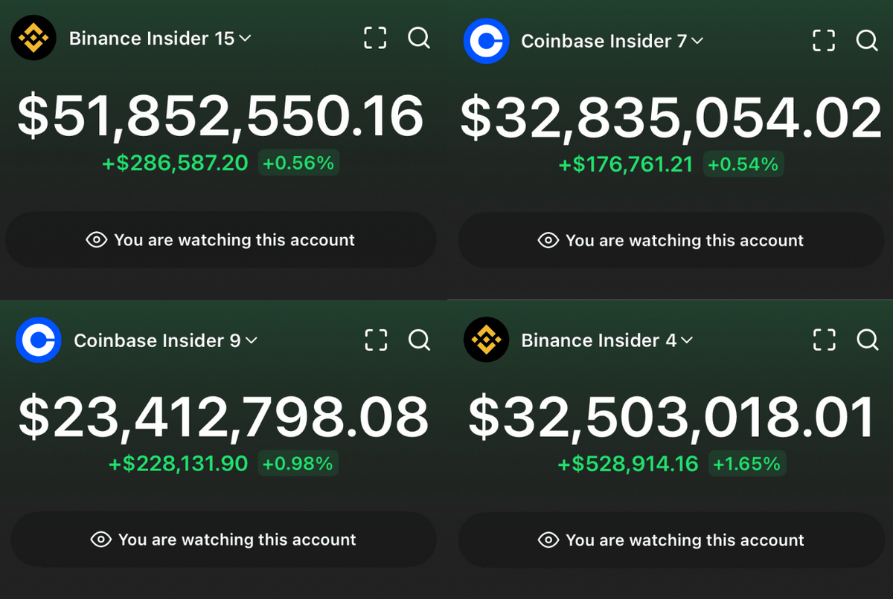The image size is (893, 599).
Task: Click the Binance logo beside Binance Insider 15
Action: [x=33, y=38]
